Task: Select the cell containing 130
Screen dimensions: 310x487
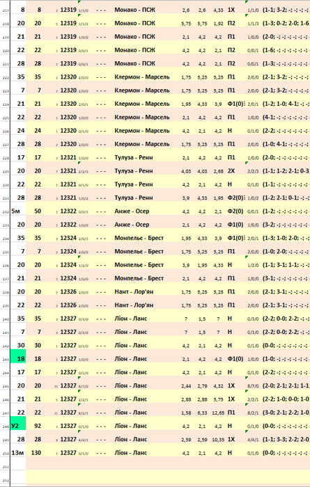Action: 36,453
